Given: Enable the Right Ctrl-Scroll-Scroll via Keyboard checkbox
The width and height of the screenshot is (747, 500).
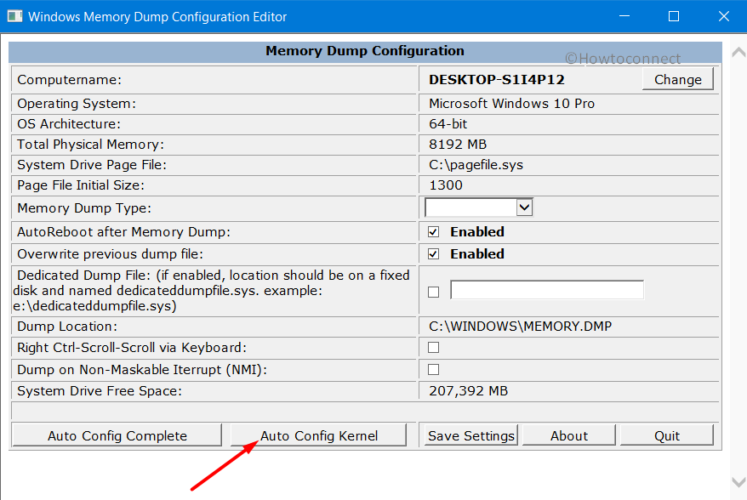Looking at the screenshot, I should click(x=433, y=348).
